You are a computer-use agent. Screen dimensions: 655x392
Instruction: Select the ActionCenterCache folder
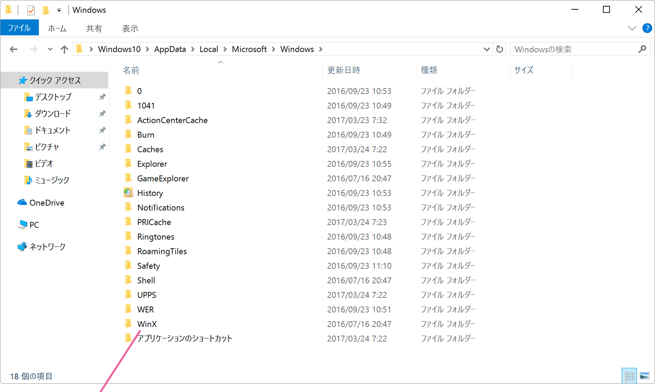[x=172, y=120]
